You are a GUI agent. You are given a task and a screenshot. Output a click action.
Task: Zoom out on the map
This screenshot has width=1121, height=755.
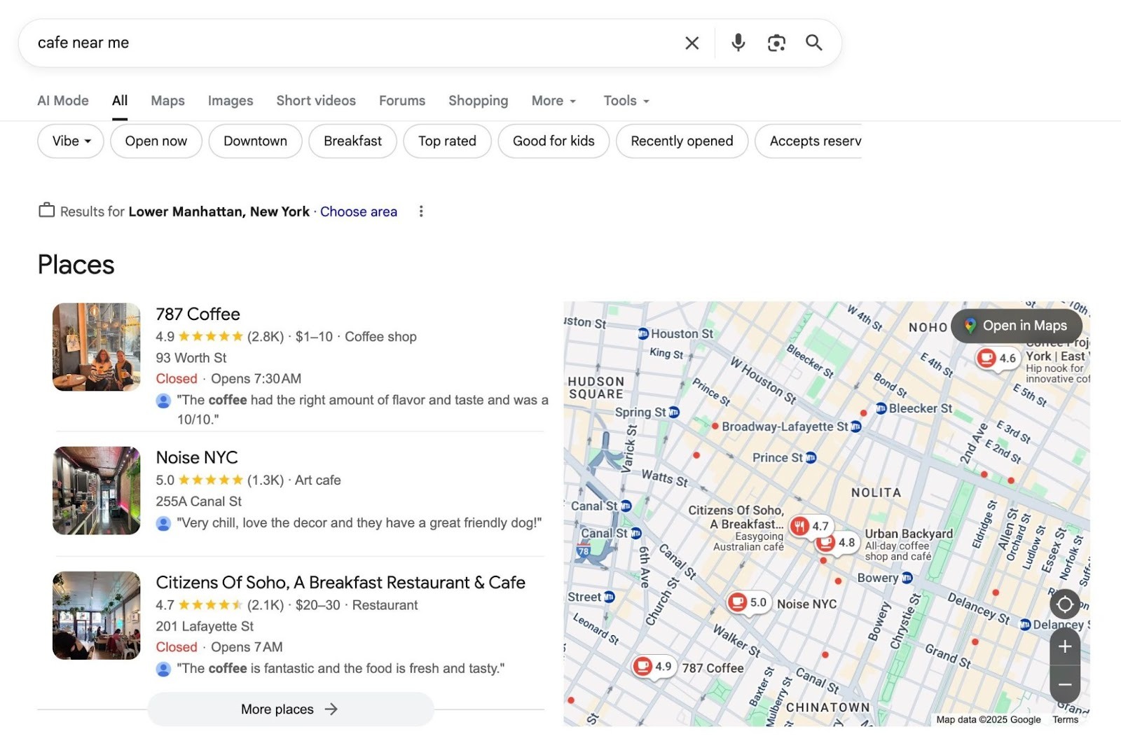point(1064,684)
